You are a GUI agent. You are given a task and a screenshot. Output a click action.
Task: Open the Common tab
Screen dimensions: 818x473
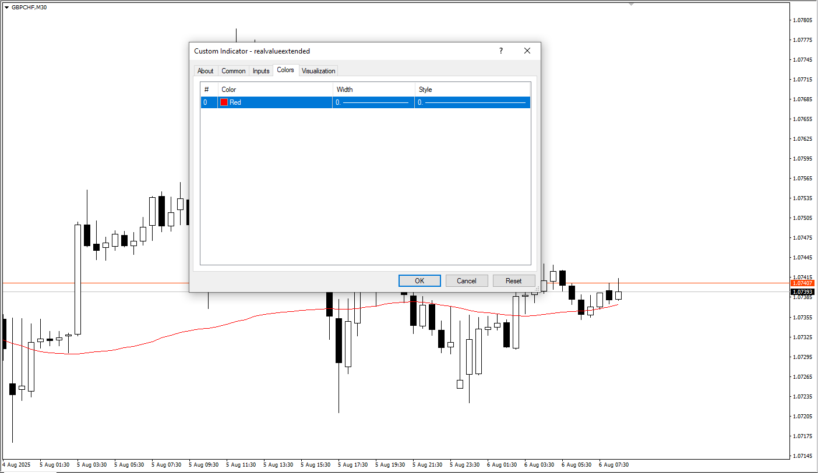pyautogui.click(x=234, y=71)
